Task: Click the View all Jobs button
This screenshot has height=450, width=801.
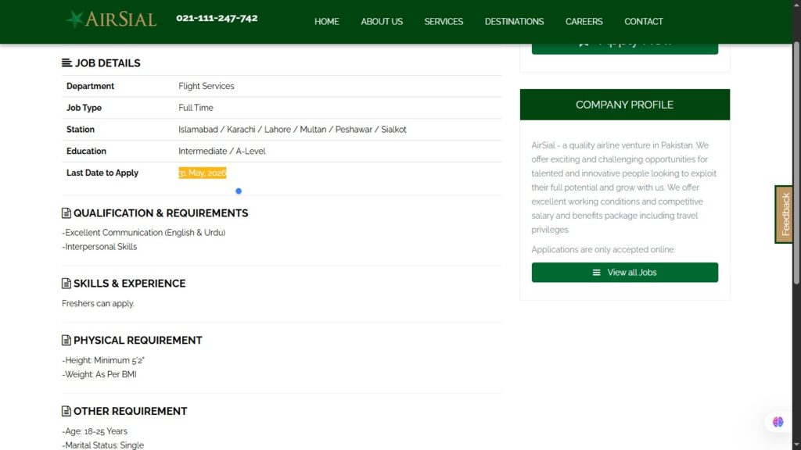Action: pos(624,273)
